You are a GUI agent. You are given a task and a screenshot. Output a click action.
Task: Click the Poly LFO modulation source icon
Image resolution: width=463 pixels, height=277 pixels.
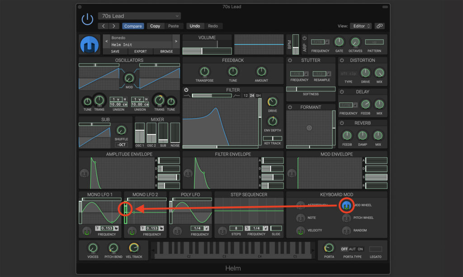(x=177, y=231)
